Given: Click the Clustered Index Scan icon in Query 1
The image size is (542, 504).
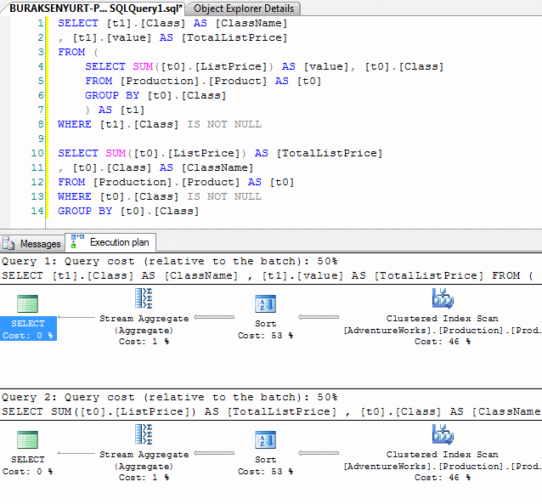Looking at the screenshot, I should coord(442,299).
